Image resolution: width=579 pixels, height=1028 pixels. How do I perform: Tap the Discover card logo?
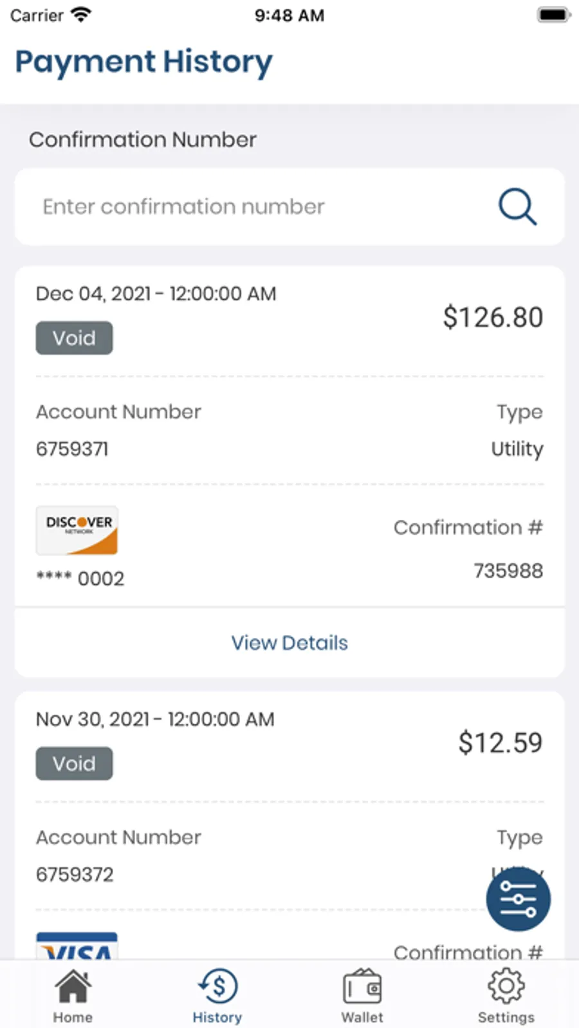click(77, 531)
